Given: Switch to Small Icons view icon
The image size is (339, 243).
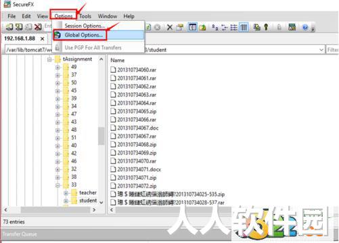Looking at the screenshot, I should (225, 27).
